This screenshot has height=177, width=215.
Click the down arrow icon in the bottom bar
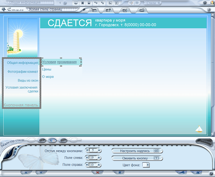[42, 172]
